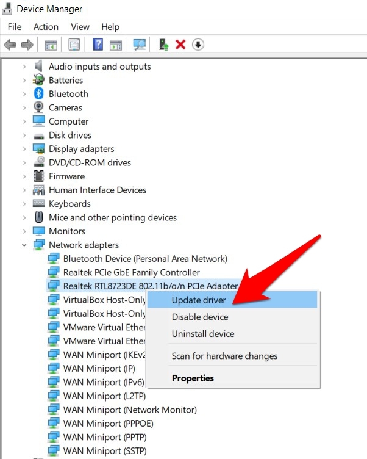367x459 pixels.
Task: Expand the Bluetooth tree node
Action: pyautogui.click(x=24, y=94)
